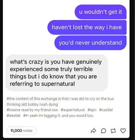Select the #insane read by my friend row tag
The image size is (135, 140).
pos(32,110)
